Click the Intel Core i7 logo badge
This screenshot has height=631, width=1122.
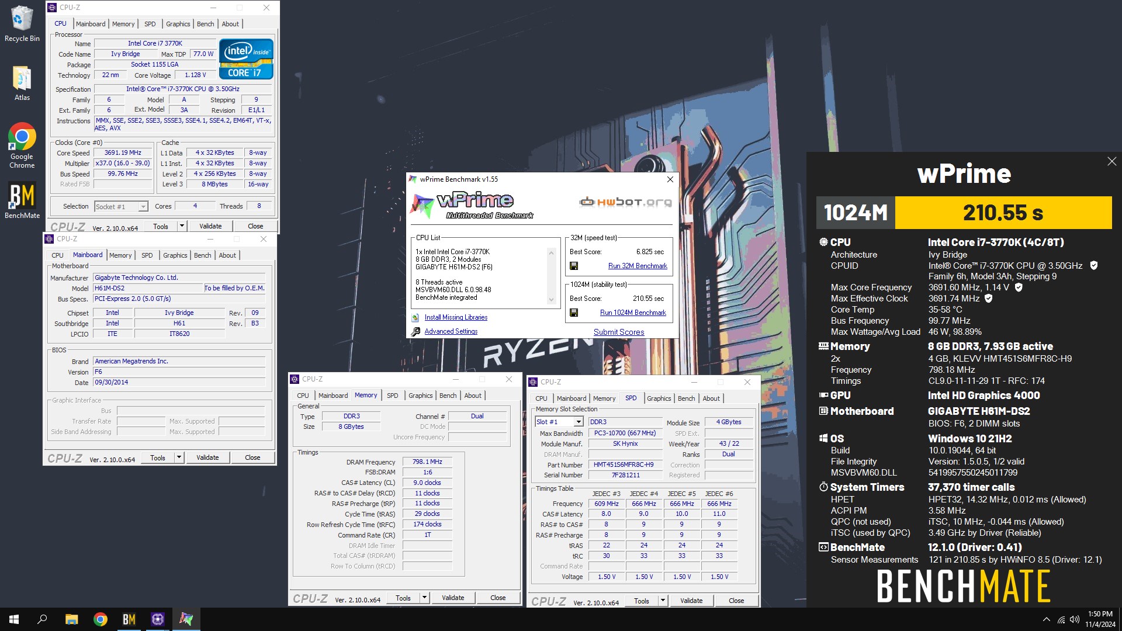coord(246,59)
